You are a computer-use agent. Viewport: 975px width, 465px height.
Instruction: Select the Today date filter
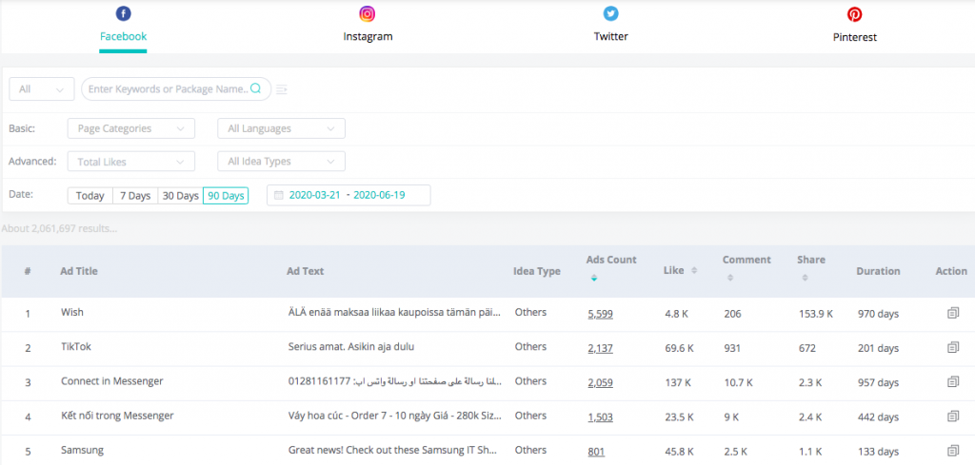[x=90, y=196]
